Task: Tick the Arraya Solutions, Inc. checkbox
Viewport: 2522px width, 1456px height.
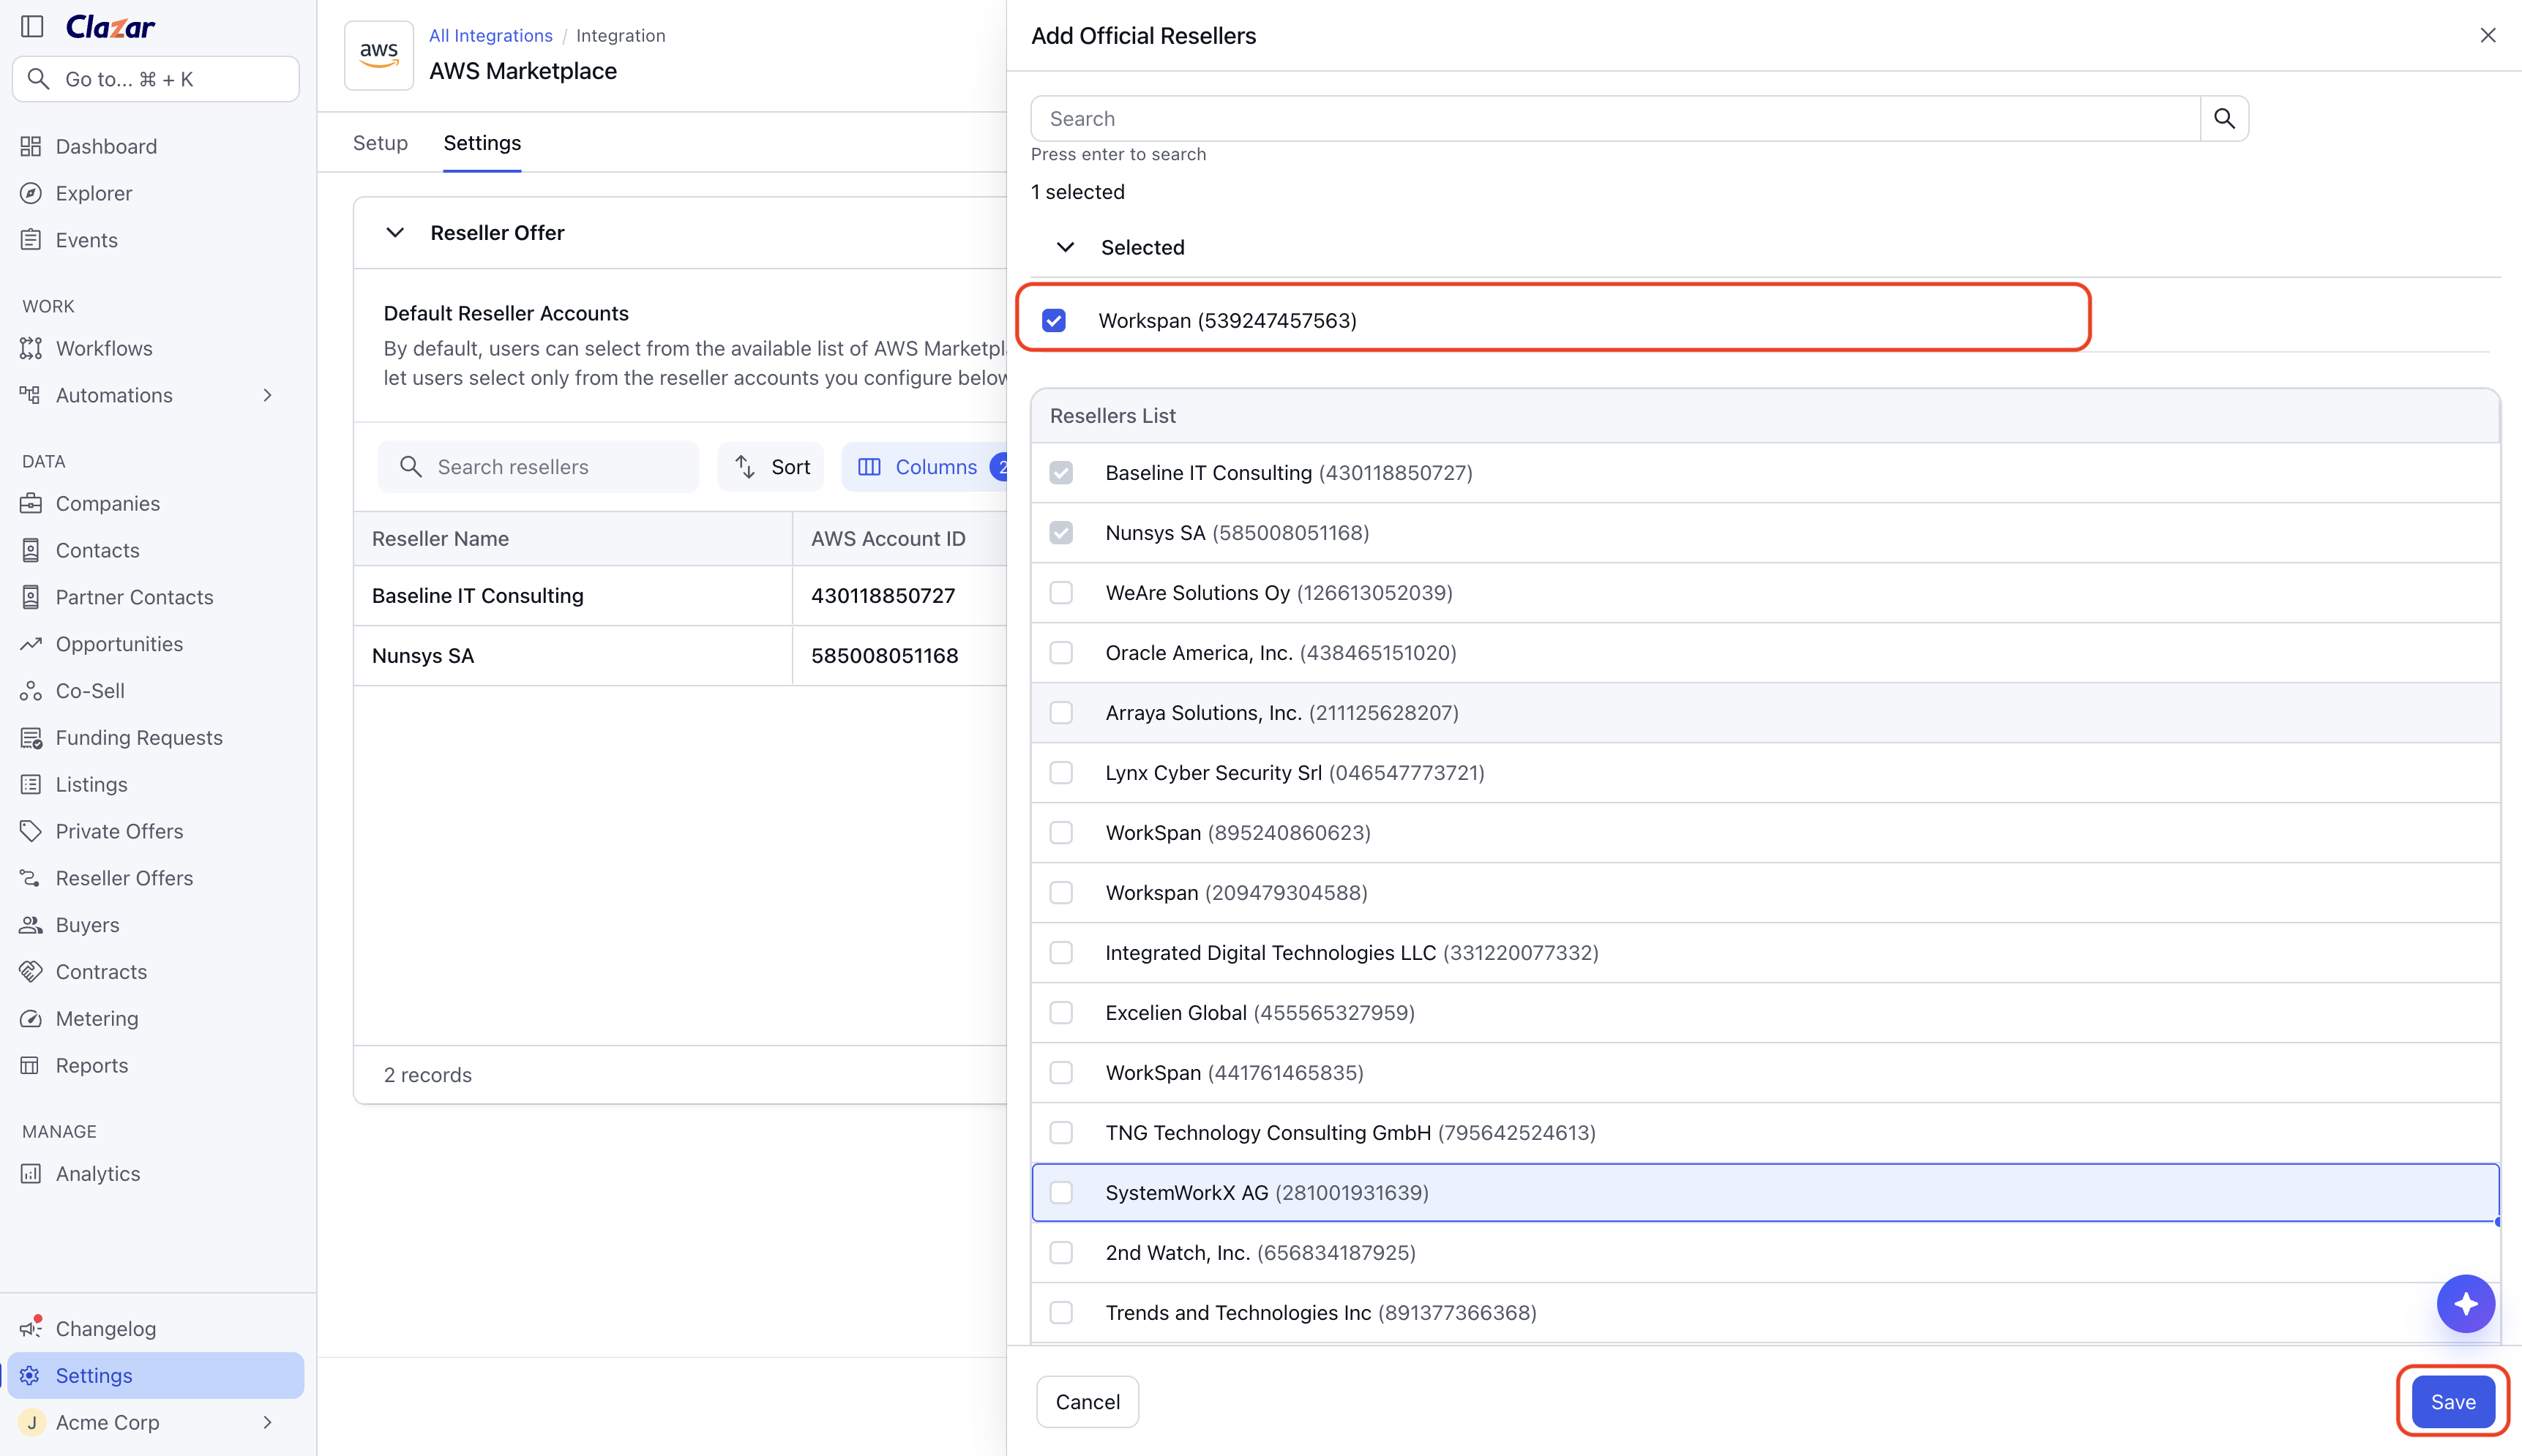Action: coord(1061,713)
